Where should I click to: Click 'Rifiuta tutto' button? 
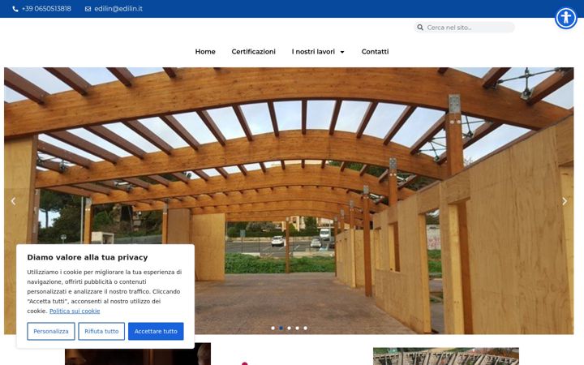pos(101,331)
